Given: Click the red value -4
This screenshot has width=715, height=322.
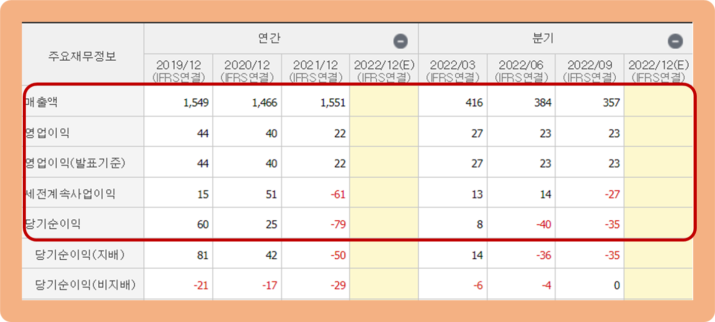Looking at the screenshot, I should coord(546,286).
